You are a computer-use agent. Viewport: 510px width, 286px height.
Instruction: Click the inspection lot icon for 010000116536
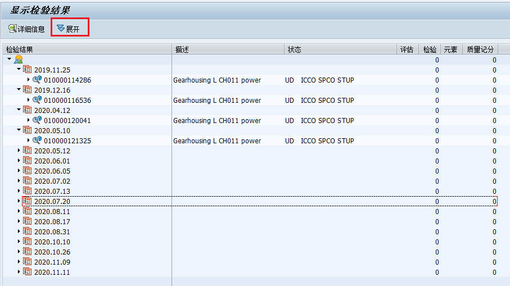(37, 99)
